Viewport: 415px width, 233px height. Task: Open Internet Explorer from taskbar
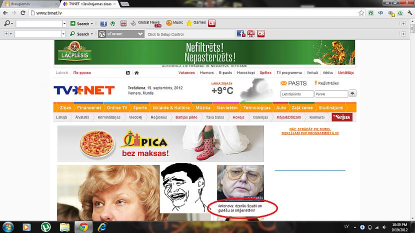click(102, 227)
